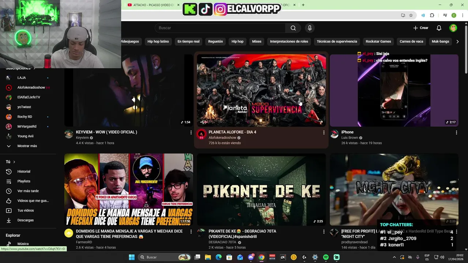Play the Planeta Alofoke Modo Supervivencia thumbnail
The image size is (468, 263).
click(261, 90)
